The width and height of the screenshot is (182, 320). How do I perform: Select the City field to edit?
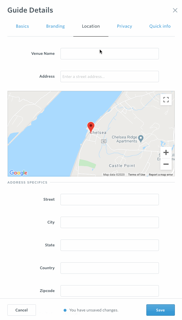pyautogui.click(x=110, y=222)
